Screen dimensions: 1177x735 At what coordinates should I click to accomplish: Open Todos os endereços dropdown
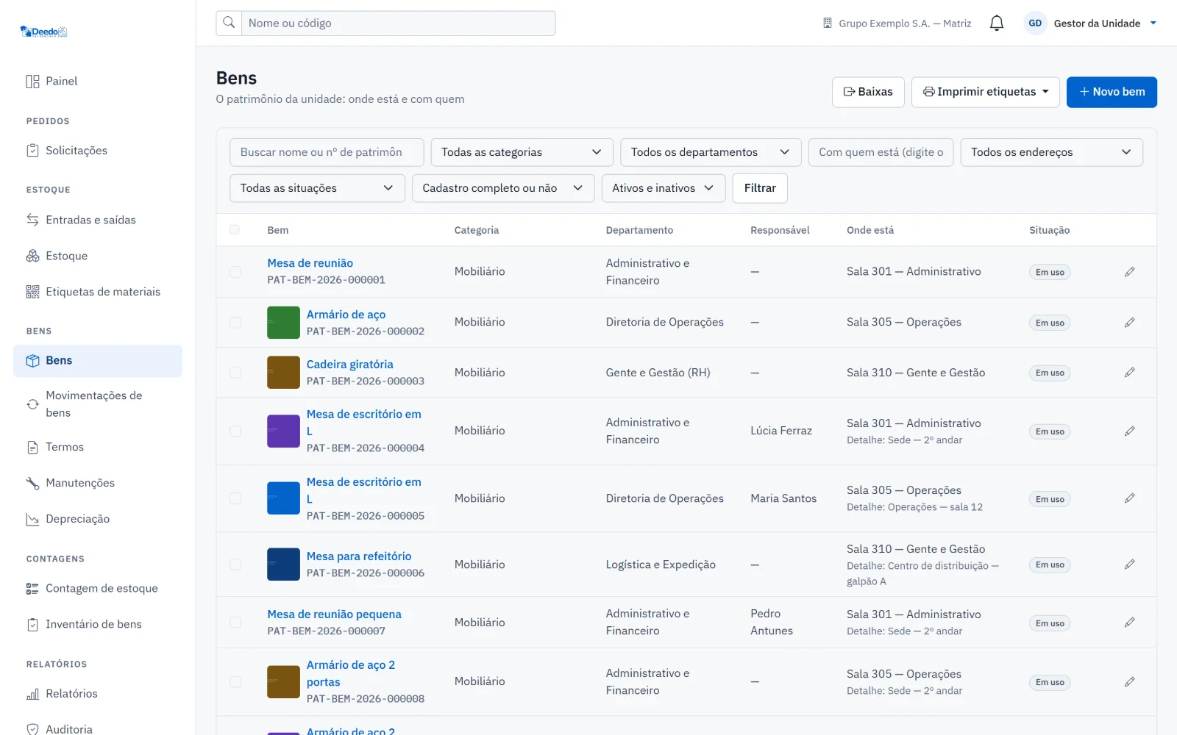pos(1051,152)
